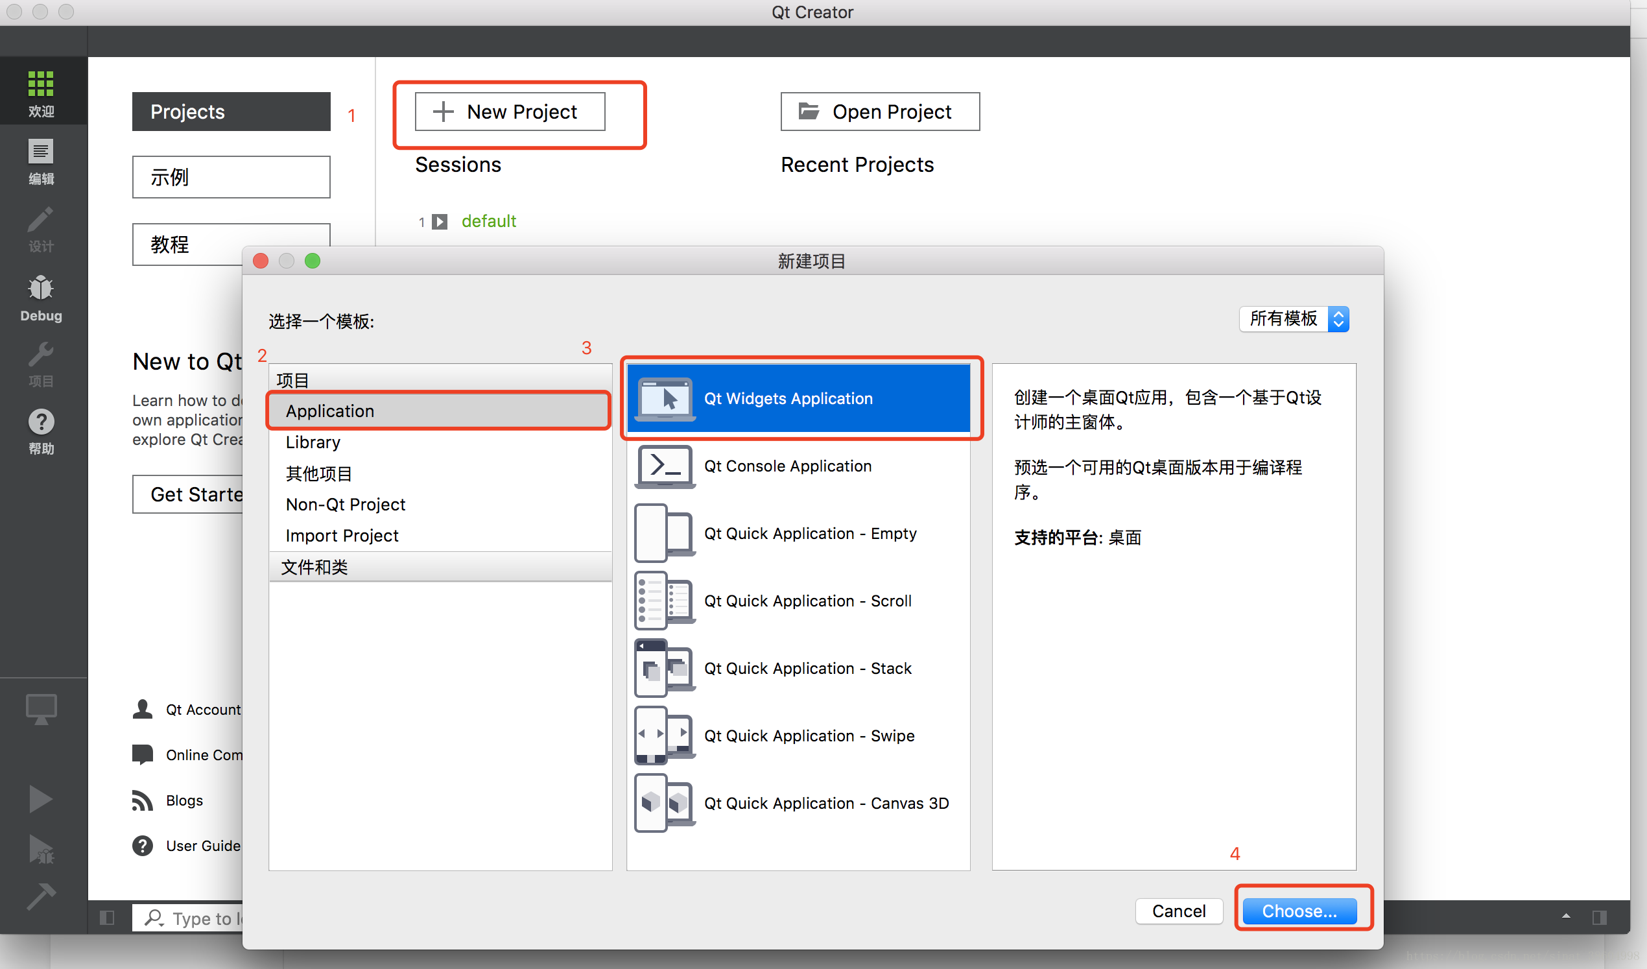The image size is (1647, 969).
Task: Open the 所有模板 template filter dropdown
Action: coord(1294,318)
